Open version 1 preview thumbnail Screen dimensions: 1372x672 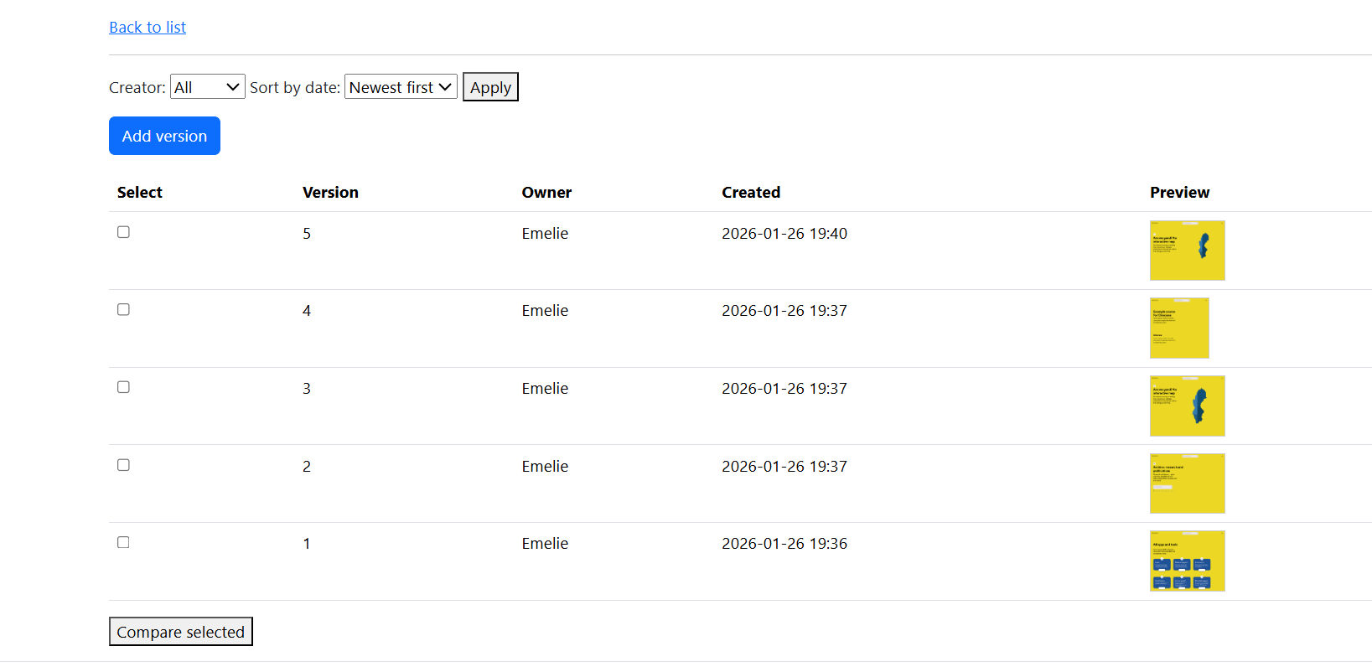[1187, 561]
